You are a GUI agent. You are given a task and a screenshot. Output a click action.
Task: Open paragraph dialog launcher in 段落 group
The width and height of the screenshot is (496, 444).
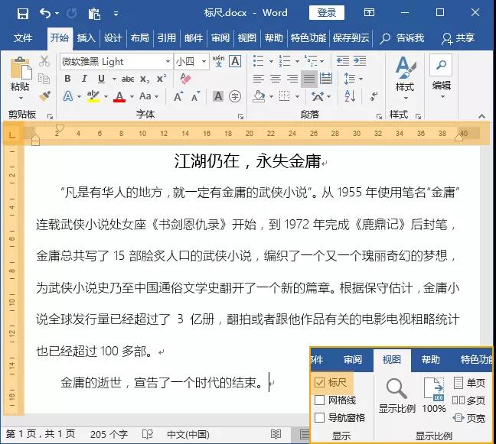[x=379, y=116]
